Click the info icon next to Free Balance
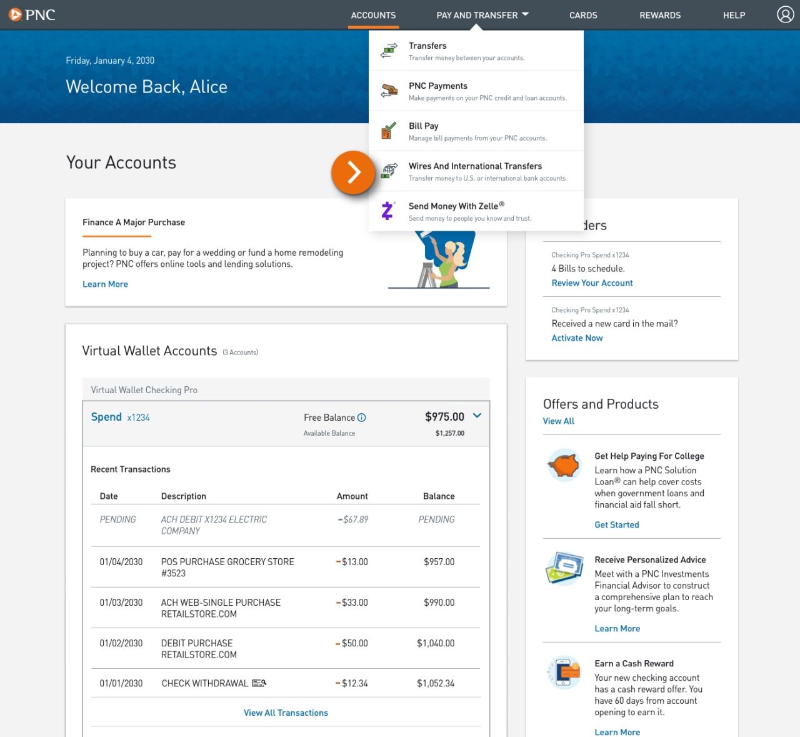 (x=361, y=417)
